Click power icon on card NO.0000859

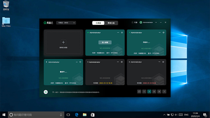[x=122, y=62]
